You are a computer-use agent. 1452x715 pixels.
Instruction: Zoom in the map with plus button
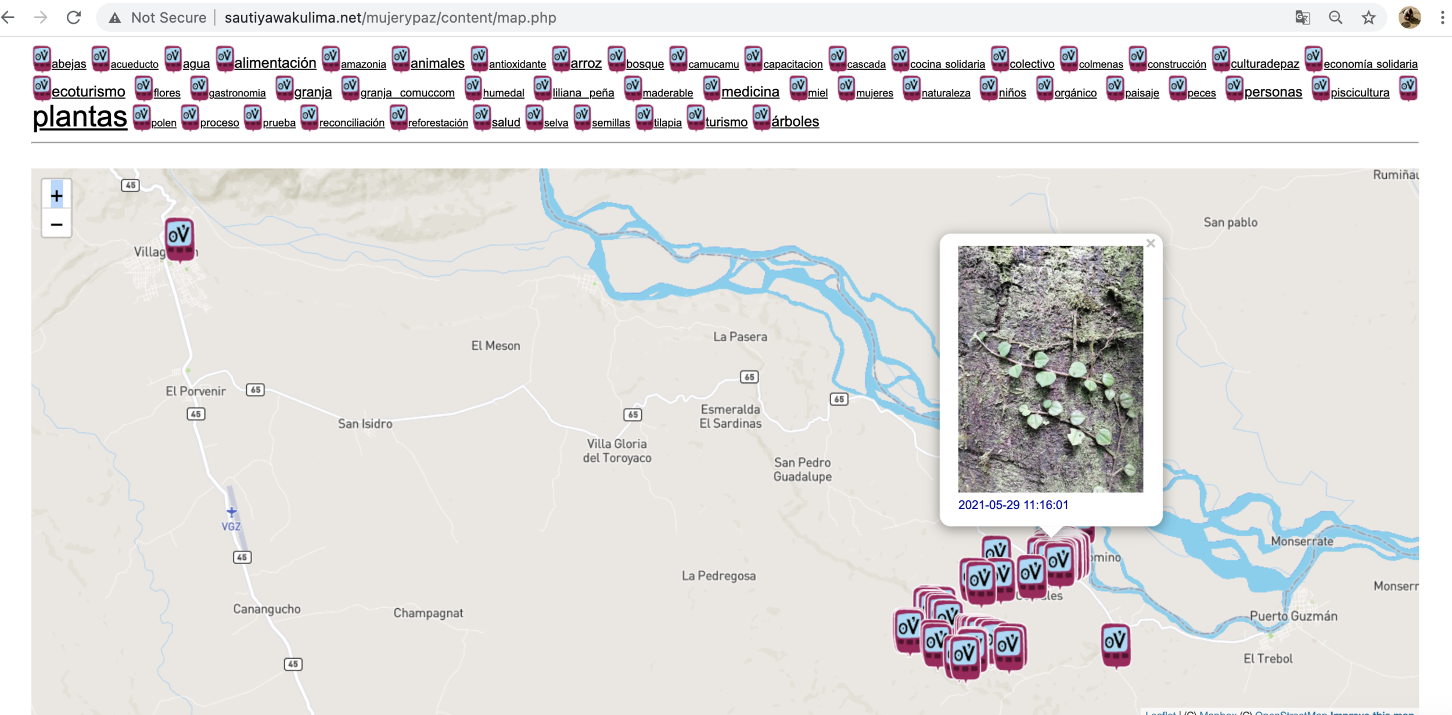coord(56,196)
